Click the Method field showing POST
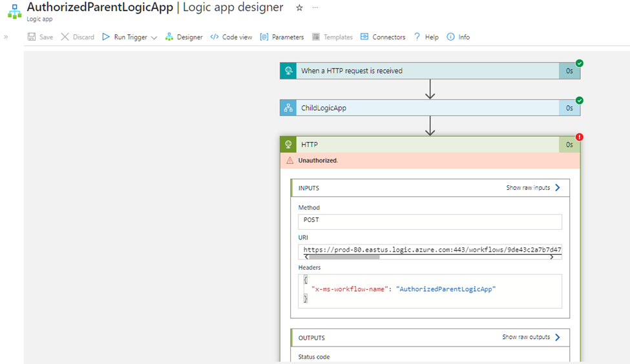630x364 pixels. 430,221
